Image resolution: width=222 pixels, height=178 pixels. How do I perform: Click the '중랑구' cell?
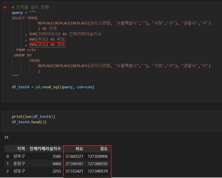[x=19, y=164]
